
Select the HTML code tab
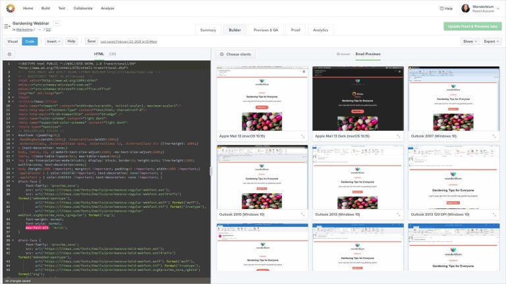coord(99,54)
